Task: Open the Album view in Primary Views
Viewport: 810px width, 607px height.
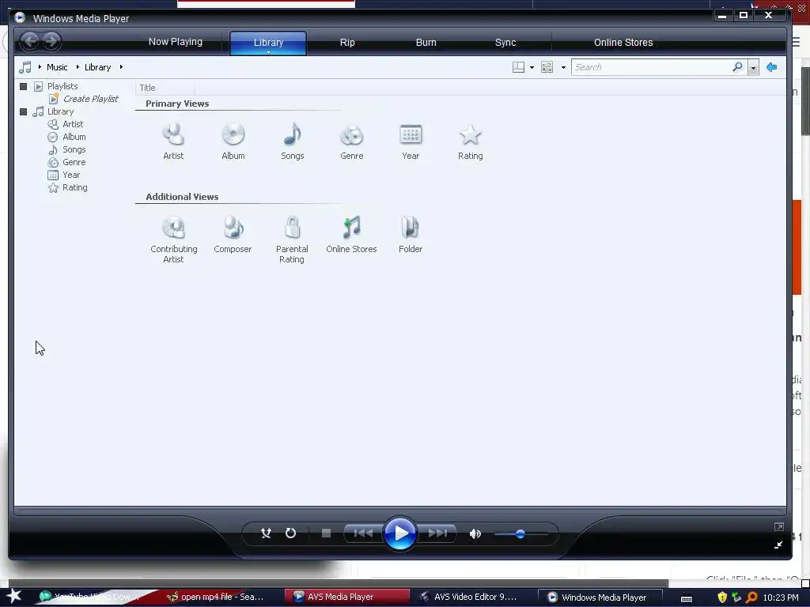Action: tap(233, 141)
